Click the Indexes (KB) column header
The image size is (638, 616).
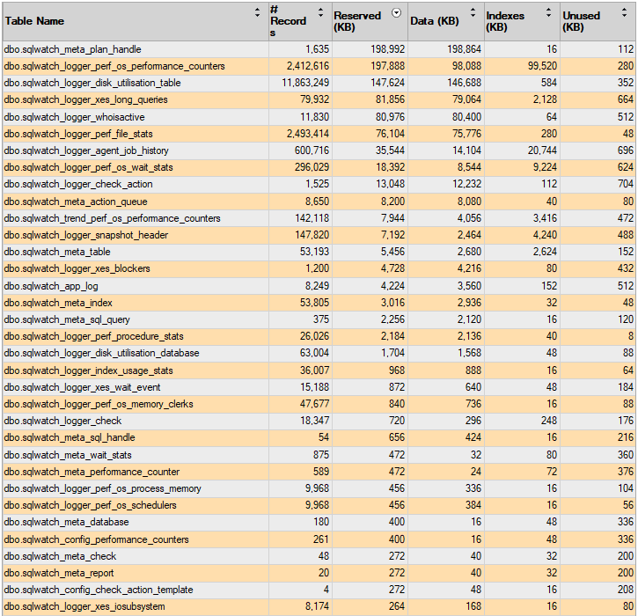click(522, 22)
